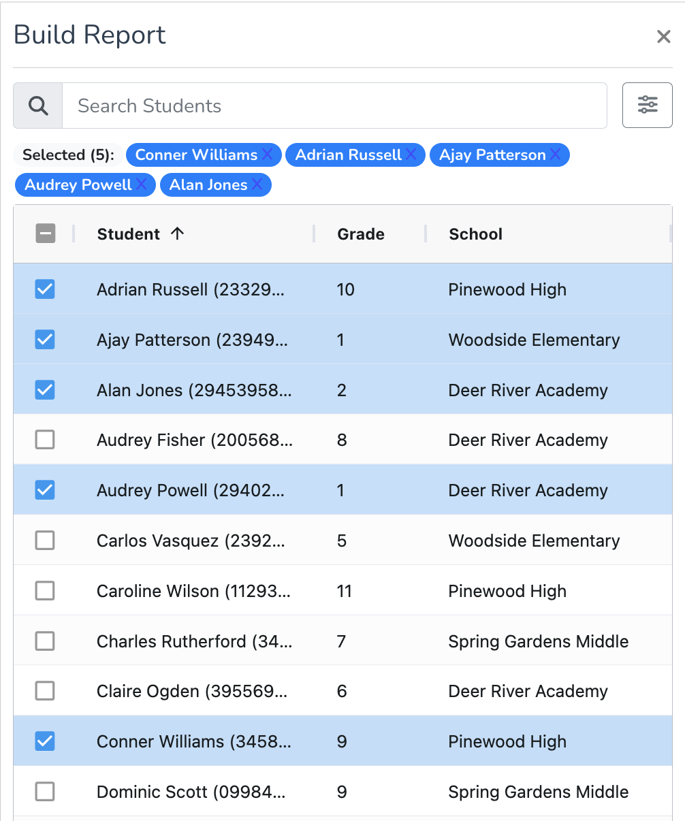Click into the Search Students field
This screenshot has height=821, width=685.
334,106
